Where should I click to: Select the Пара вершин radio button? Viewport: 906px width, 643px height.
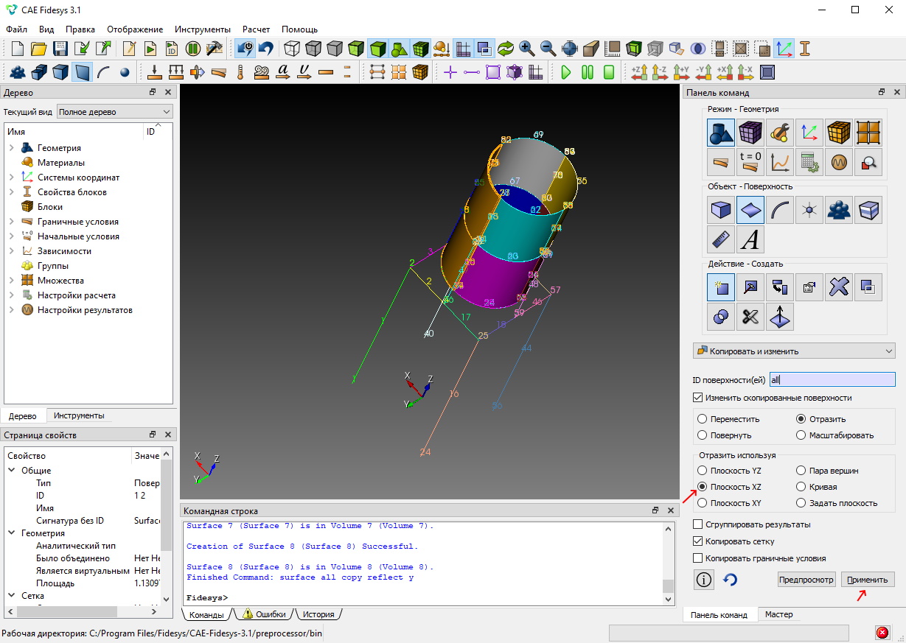(801, 471)
